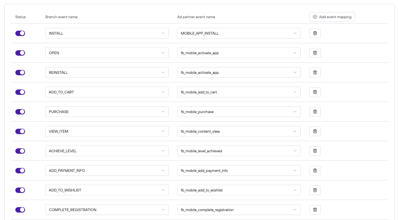Expand the fb_mobile_add_to_cart partner dropdown
The image size is (398, 220).
[x=239, y=92]
